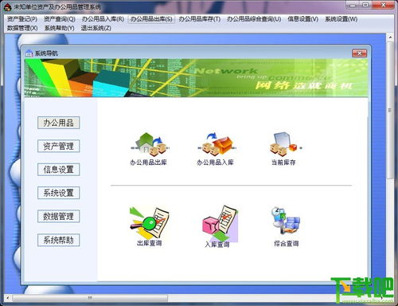Click the app icon in main title bar
Screen dimensions: 398x306
[7, 6]
